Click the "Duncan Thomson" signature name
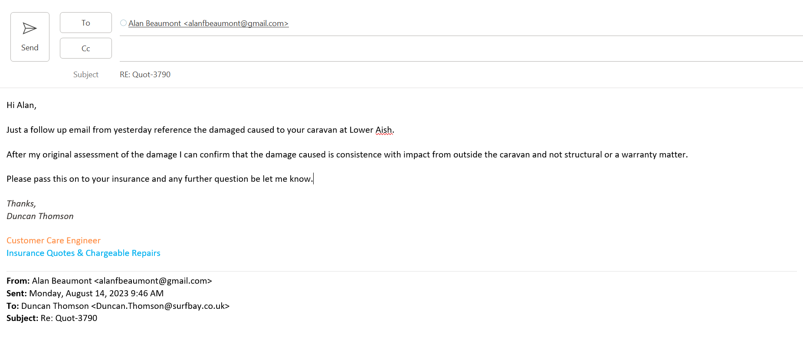Viewport: 803px width, 344px height. pyautogui.click(x=40, y=216)
